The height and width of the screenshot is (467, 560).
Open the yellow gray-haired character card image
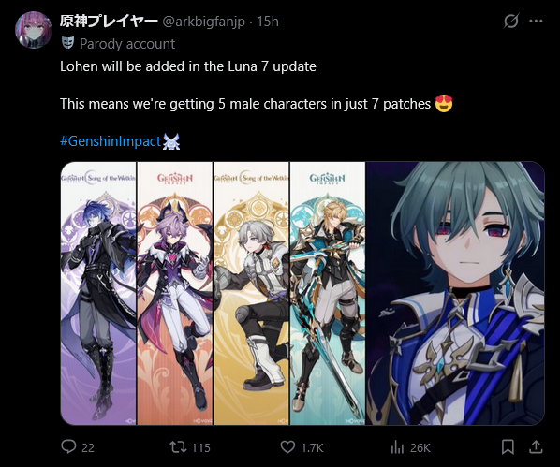click(251, 293)
